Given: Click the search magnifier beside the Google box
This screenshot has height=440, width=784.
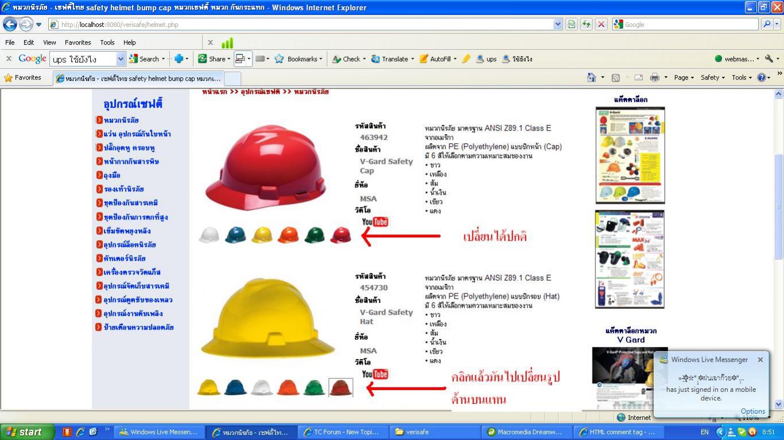Looking at the screenshot, I should (766, 24).
